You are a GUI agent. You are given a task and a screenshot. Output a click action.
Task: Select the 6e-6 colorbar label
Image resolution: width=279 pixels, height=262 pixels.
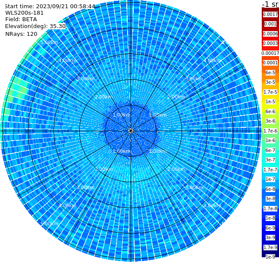[x=270, y=111]
